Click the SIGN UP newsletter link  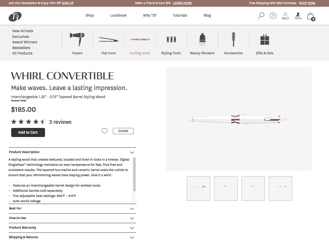[68, 3]
